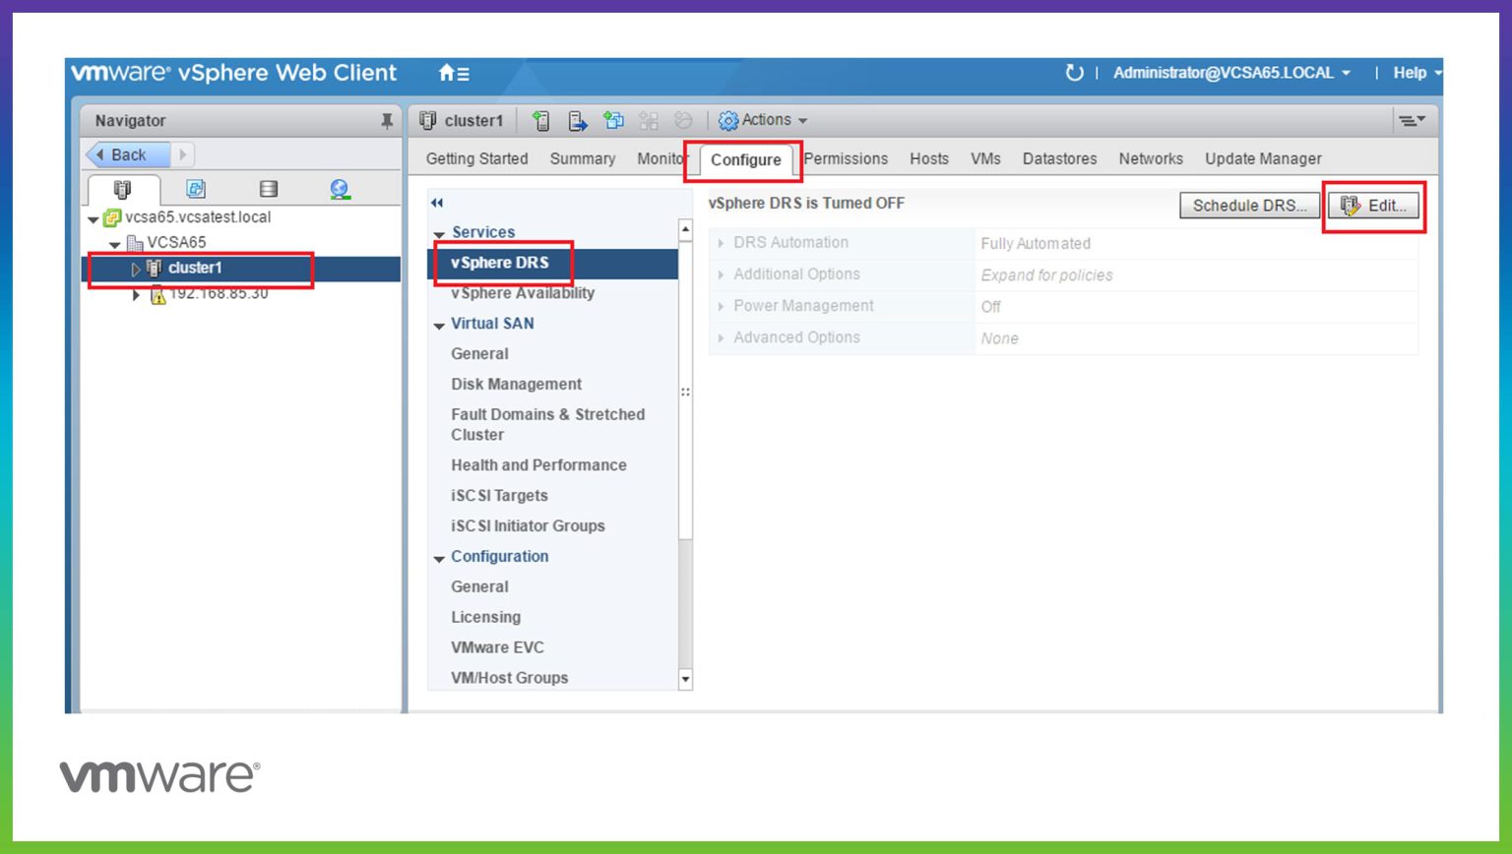Open the Actions dropdown menu
This screenshot has width=1512, height=854.
click(x=775, y=120)
